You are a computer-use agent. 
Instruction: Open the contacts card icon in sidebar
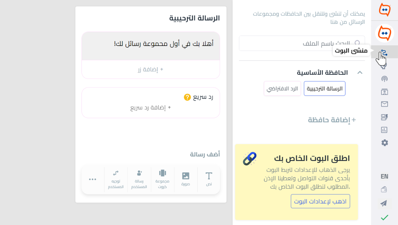tap(384, 92)
